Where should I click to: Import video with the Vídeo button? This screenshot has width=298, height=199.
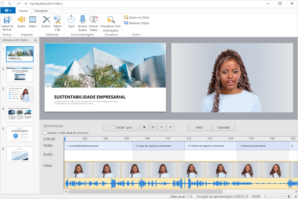(x=32, y=22)
